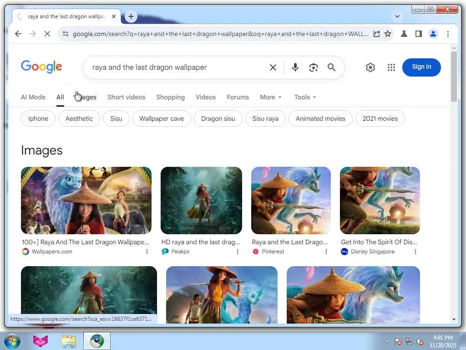Open 'Get Into The Spirit Of Dis...' link
This screenshot has width=466, height=350.
tap(379, 242)
